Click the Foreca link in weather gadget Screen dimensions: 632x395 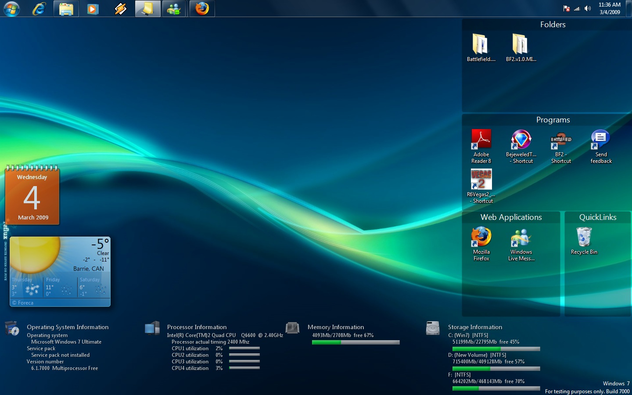pos(25,303)
